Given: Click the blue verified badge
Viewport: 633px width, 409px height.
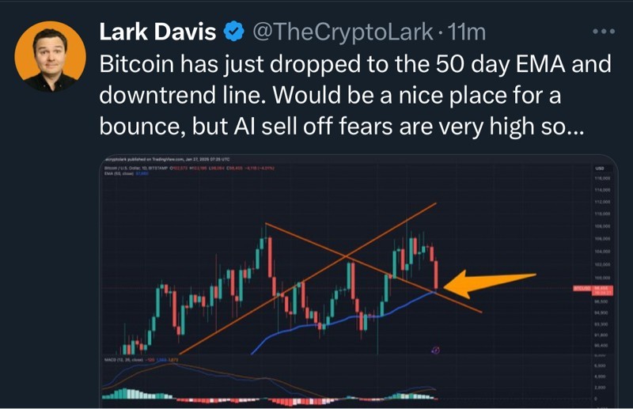Looking at the screenshot, I should [233, 32].
